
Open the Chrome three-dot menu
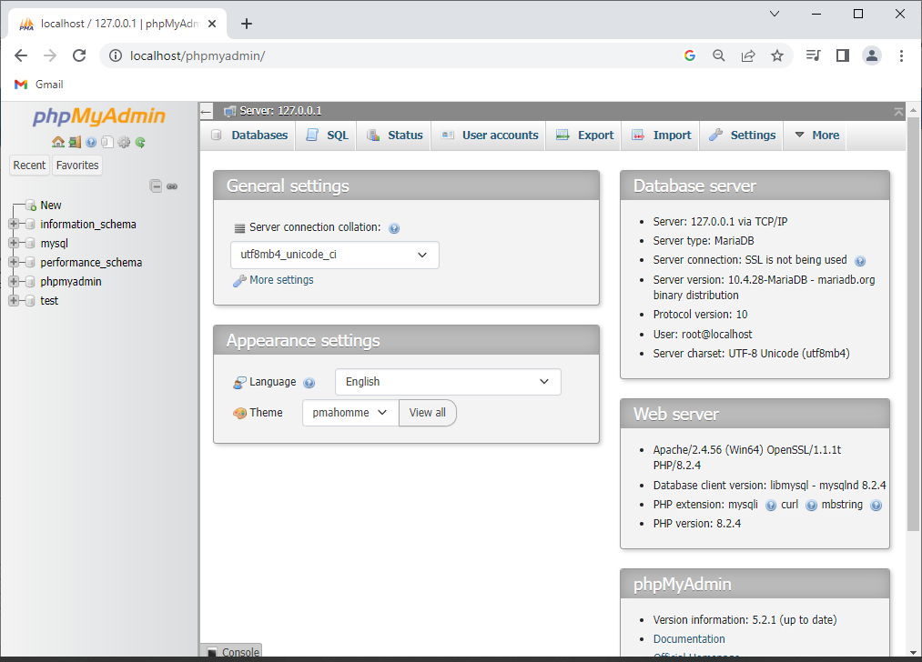pyautogui.click(x=901, y=55)
